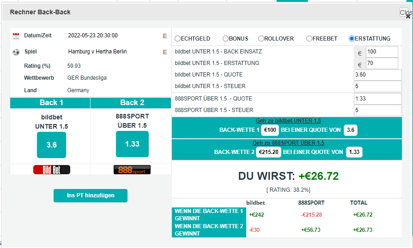Edit the bildbet UNTER 1.5 QUOTE field

pyautogui.click(x=378, y=75)
